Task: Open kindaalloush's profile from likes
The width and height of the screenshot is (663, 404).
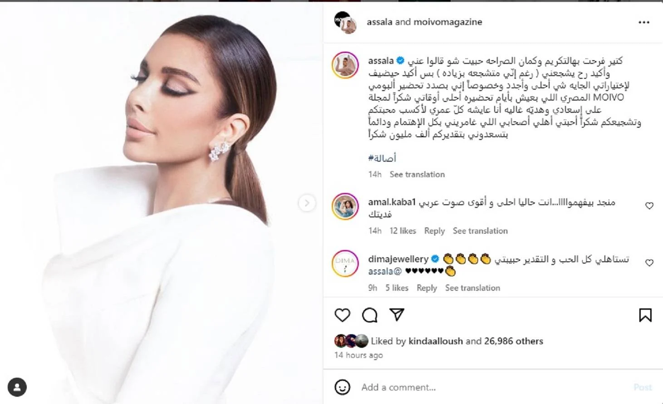Action: click(436, 341)
